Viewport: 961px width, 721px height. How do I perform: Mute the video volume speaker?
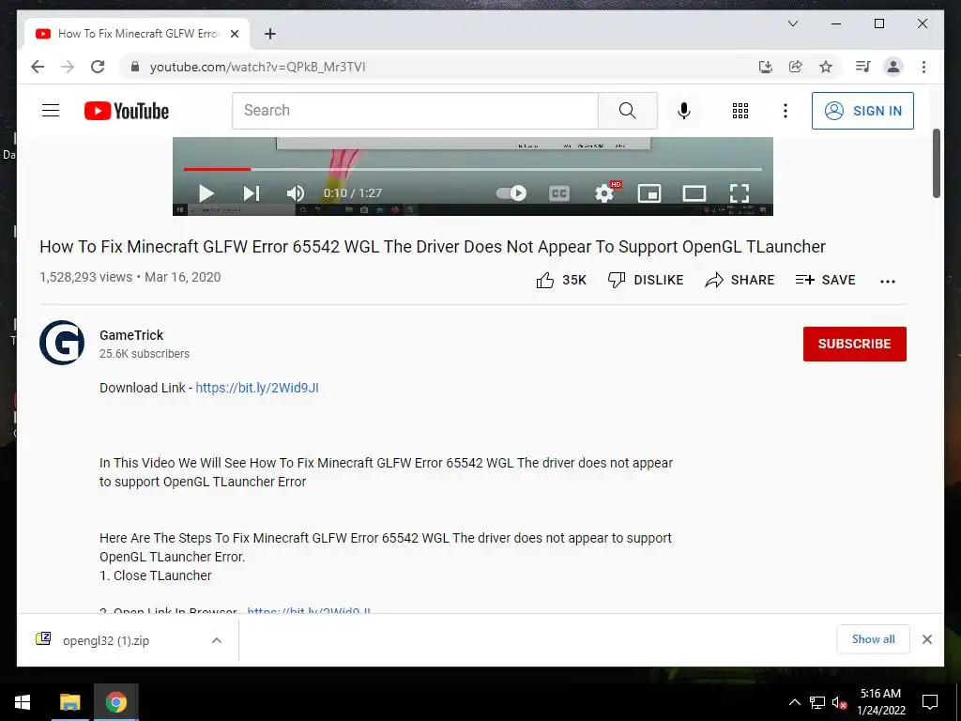[296, 193]
